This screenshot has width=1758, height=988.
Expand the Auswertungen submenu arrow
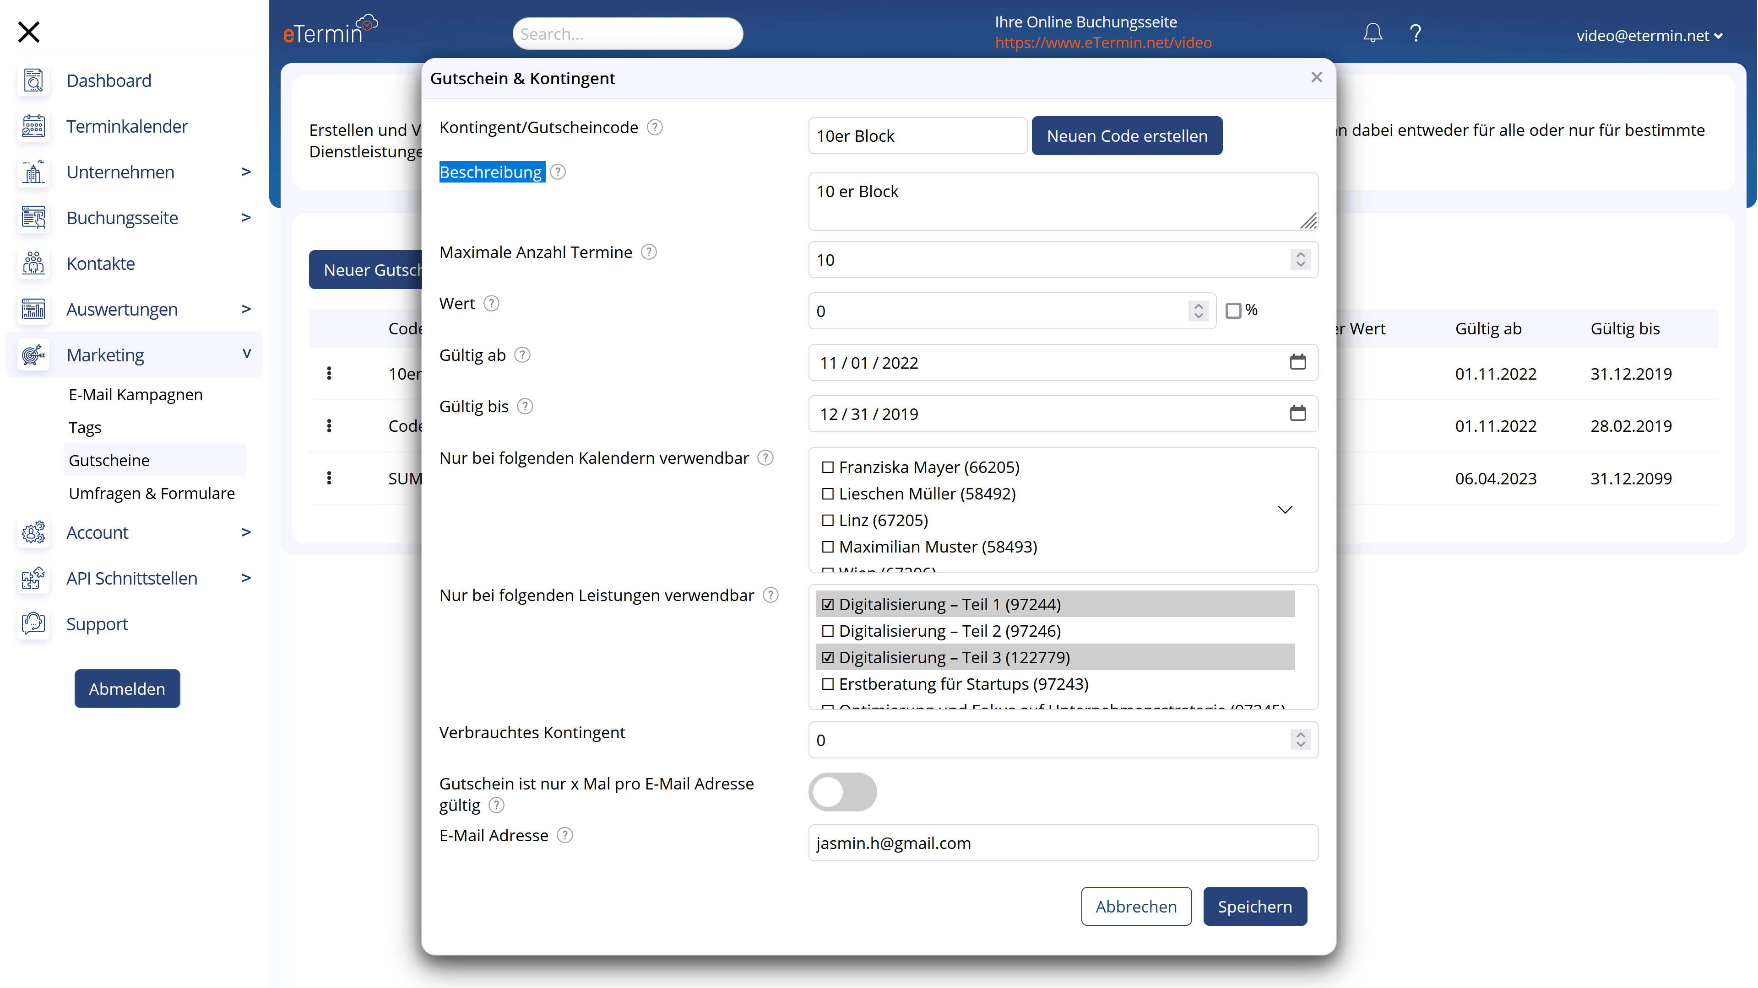pos(246,309)
